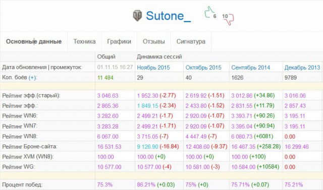Screen dimensions: 323x190
Task: Click the Рейтинг WN6 row label
Action: click(x=20, y=116)
